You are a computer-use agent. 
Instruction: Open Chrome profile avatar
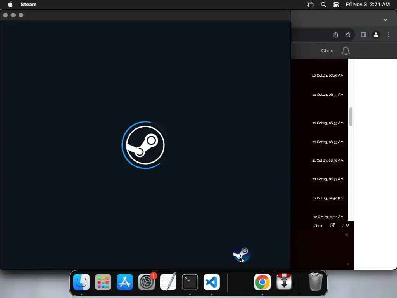coord(376,35)
